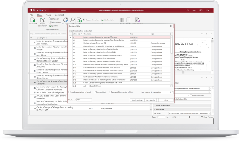Image resolution: width=239 pixels, height=142 pixels.
Task: Click the Bundle binders icon
Action: pyautogui.click(x=122, y=20)
